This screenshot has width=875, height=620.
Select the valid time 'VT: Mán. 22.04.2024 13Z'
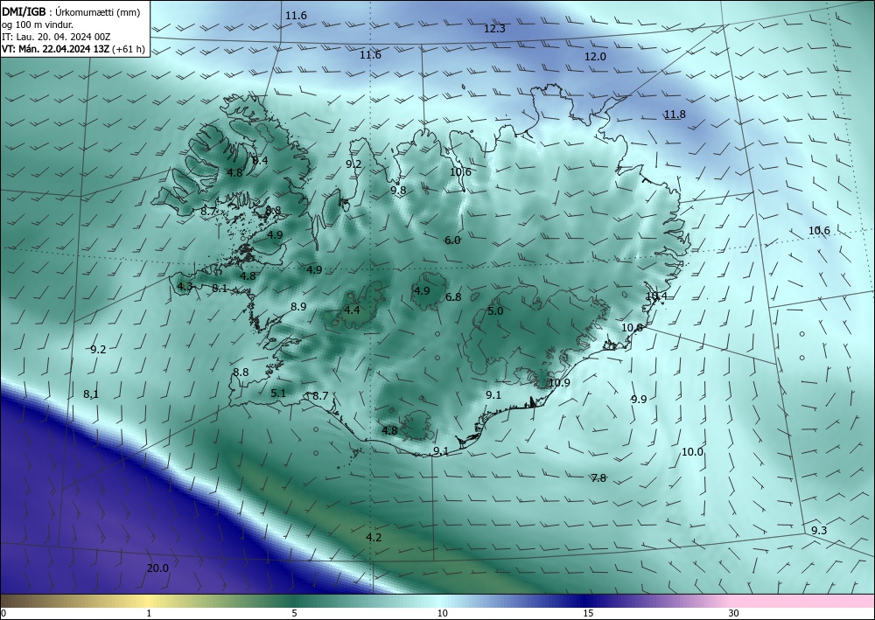[55, 49]
